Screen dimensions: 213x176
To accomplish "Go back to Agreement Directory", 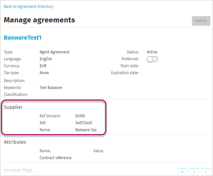I will 29,6.
